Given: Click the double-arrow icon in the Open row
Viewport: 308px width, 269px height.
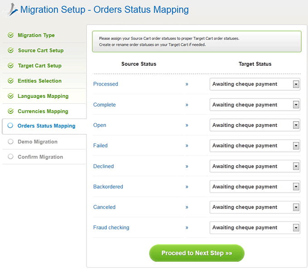Looking at the screenshot, I should 187,125.
